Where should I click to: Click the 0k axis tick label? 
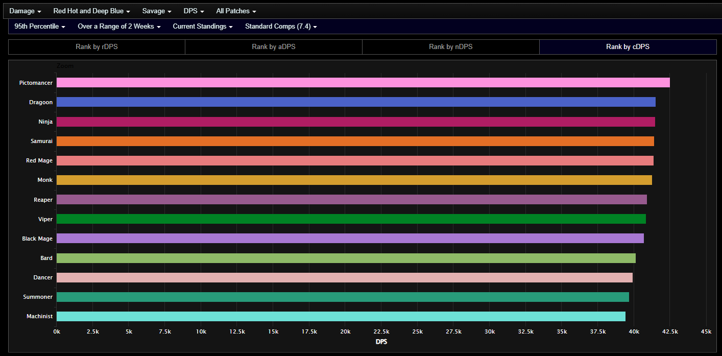tap(57, 331)
